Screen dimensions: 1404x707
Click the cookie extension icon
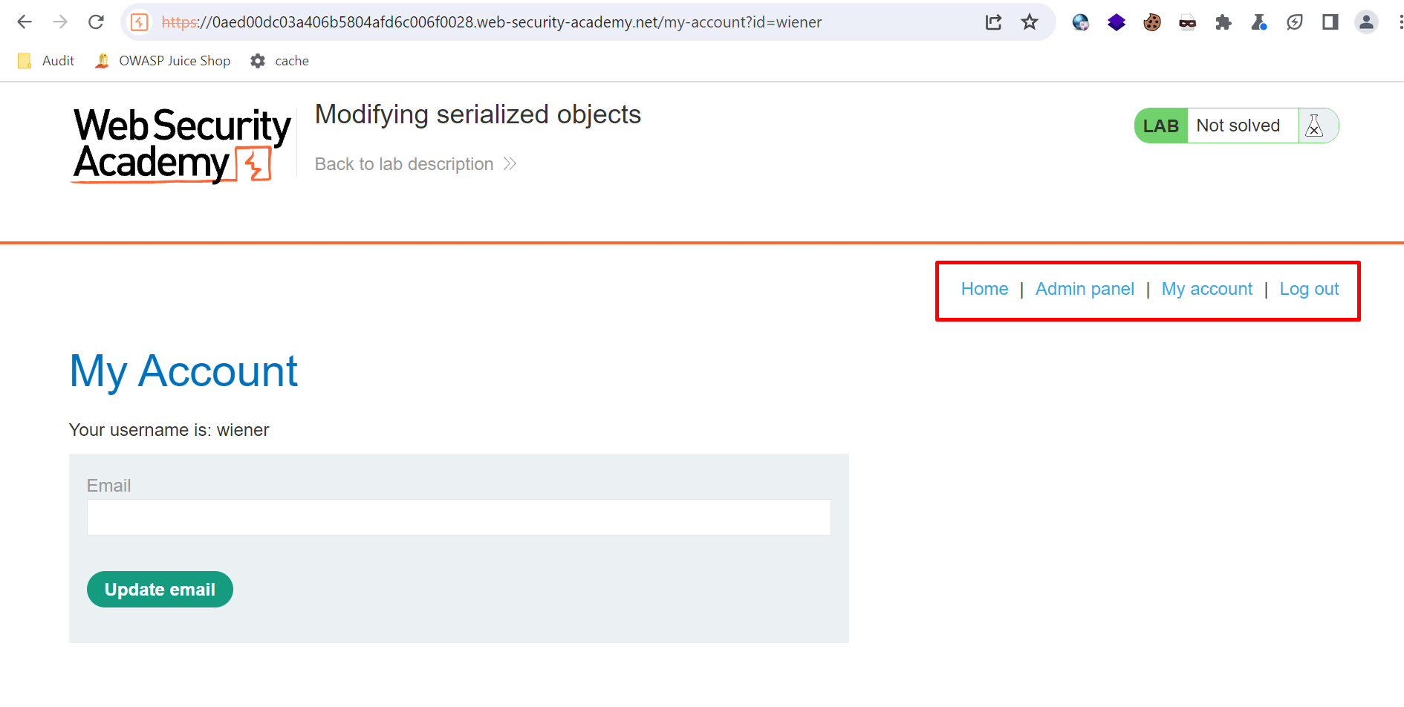[1152, 22]
